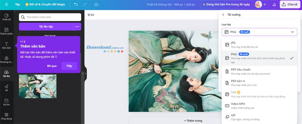Open the Tải lên uploads tab
Viewport: 302px width, 124px height.
tap(7, 74)
